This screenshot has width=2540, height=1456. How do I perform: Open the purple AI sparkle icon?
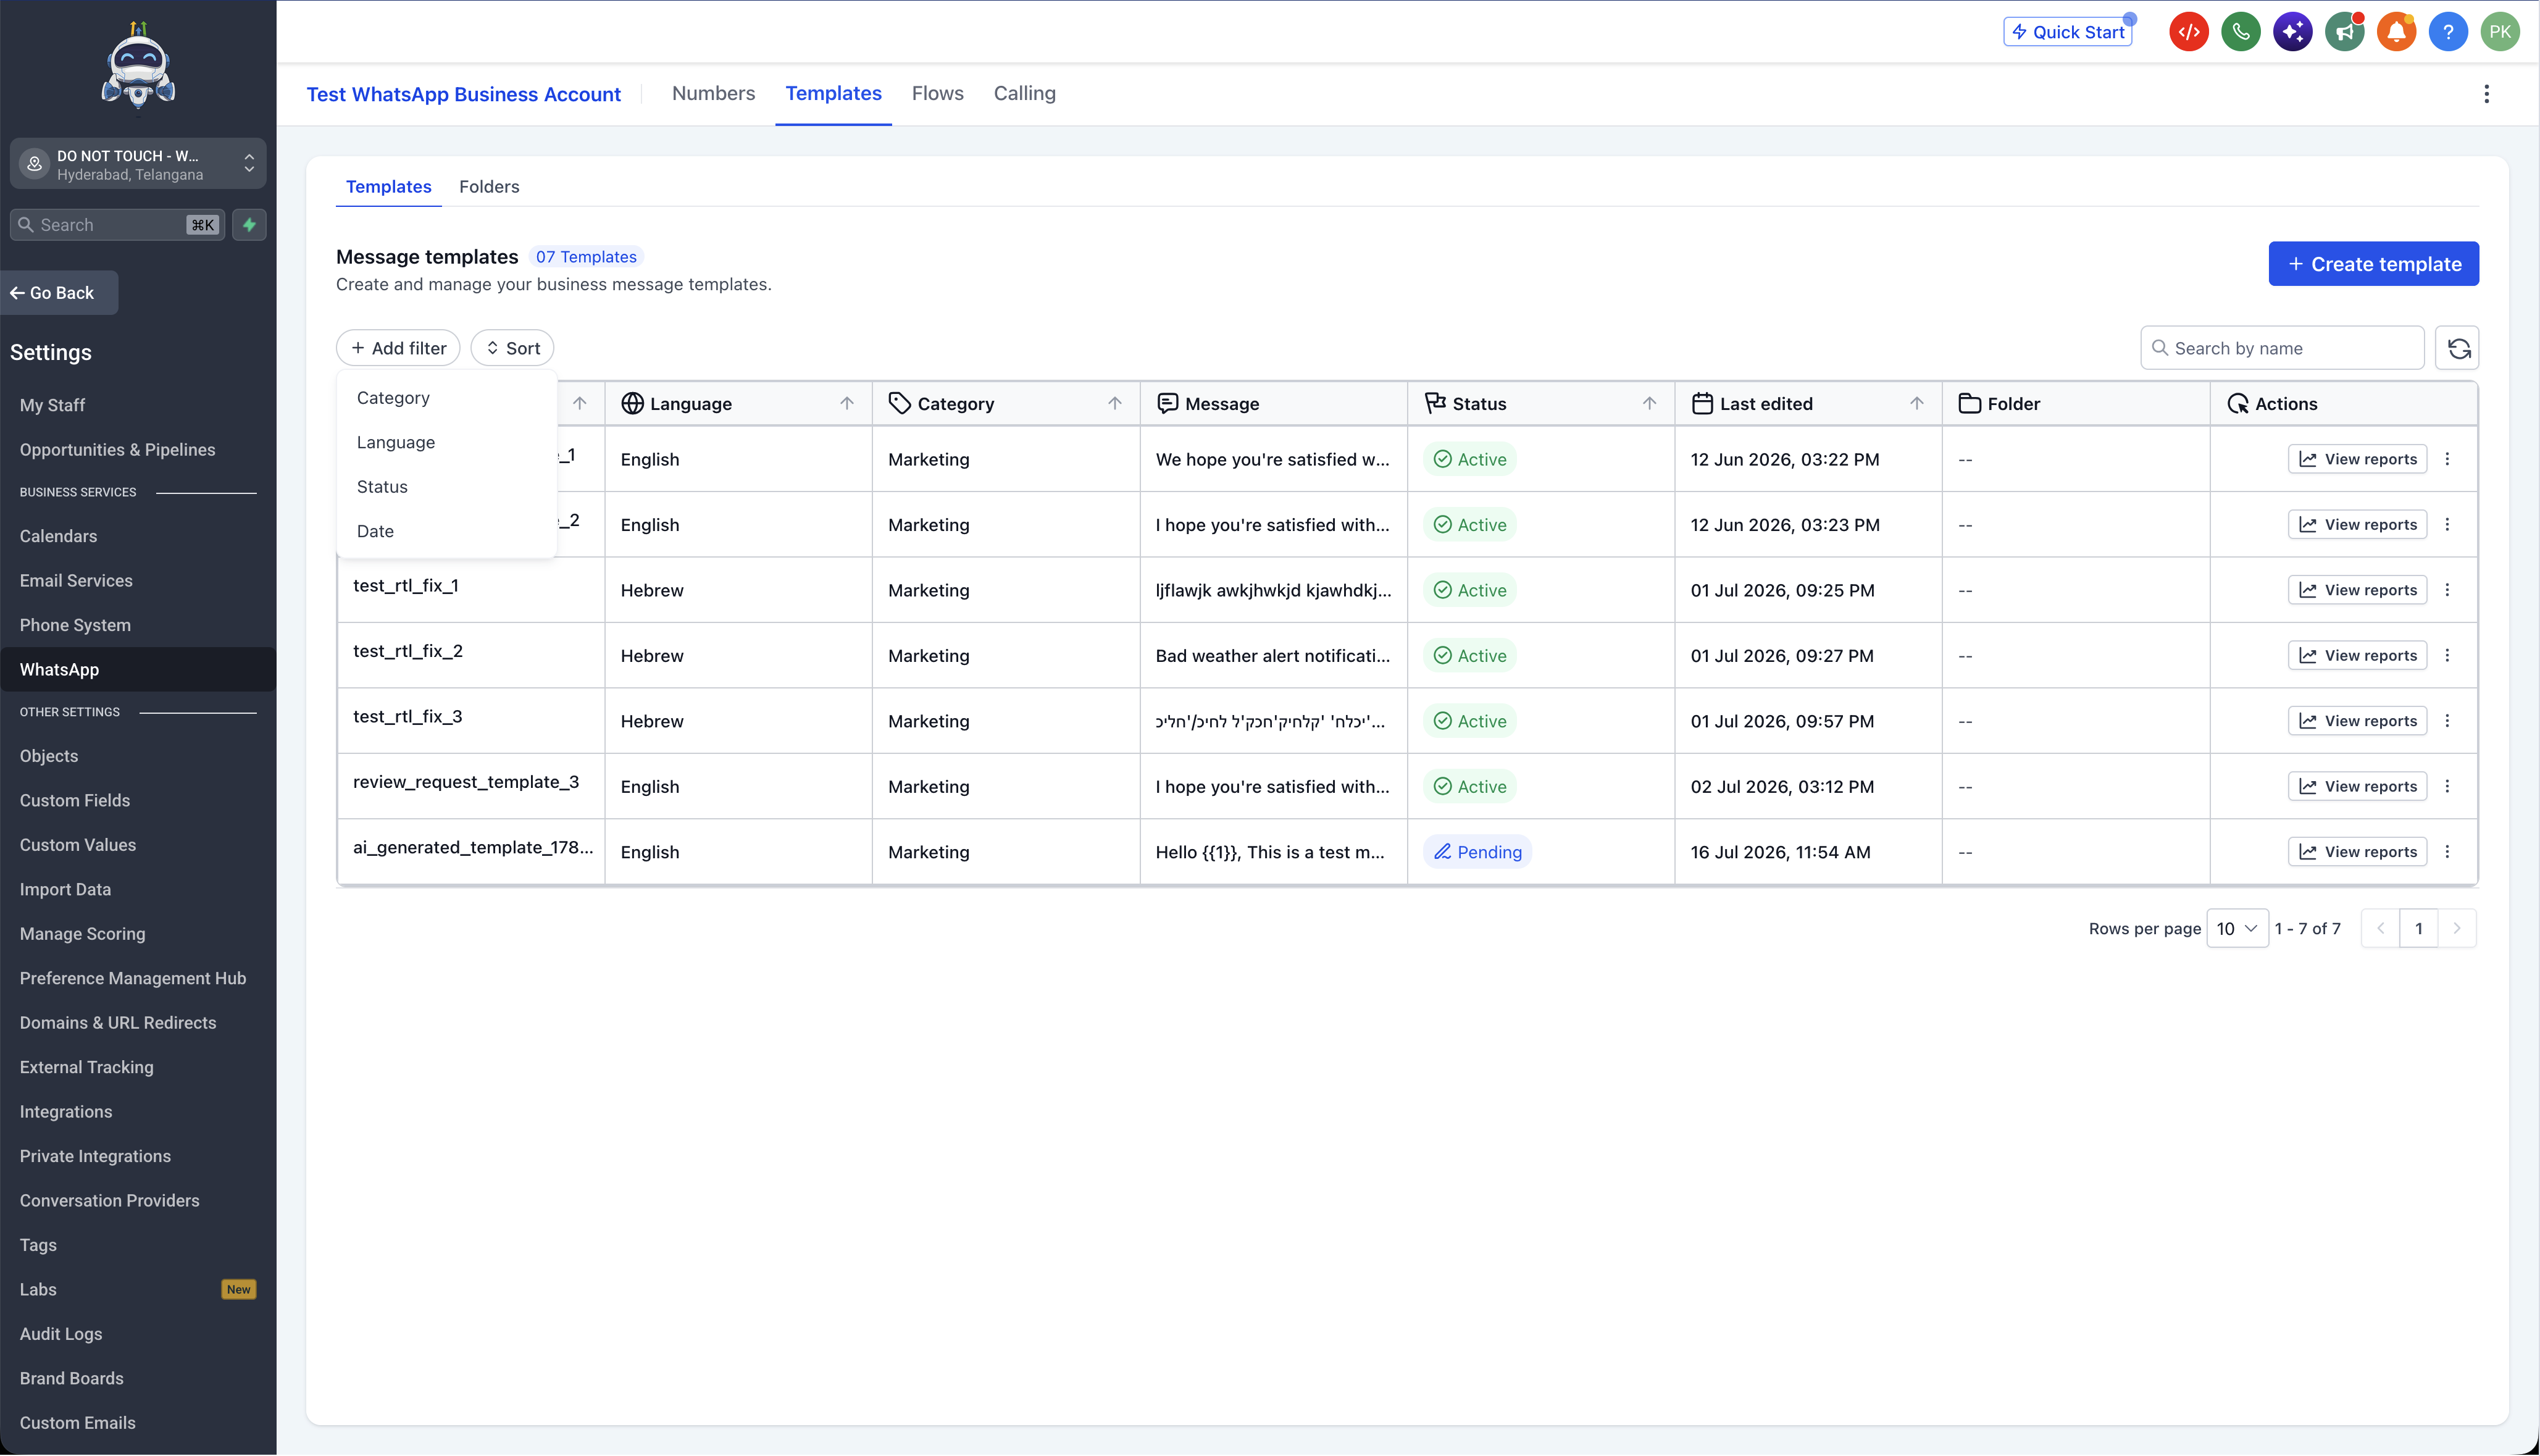click(2292, 32)
